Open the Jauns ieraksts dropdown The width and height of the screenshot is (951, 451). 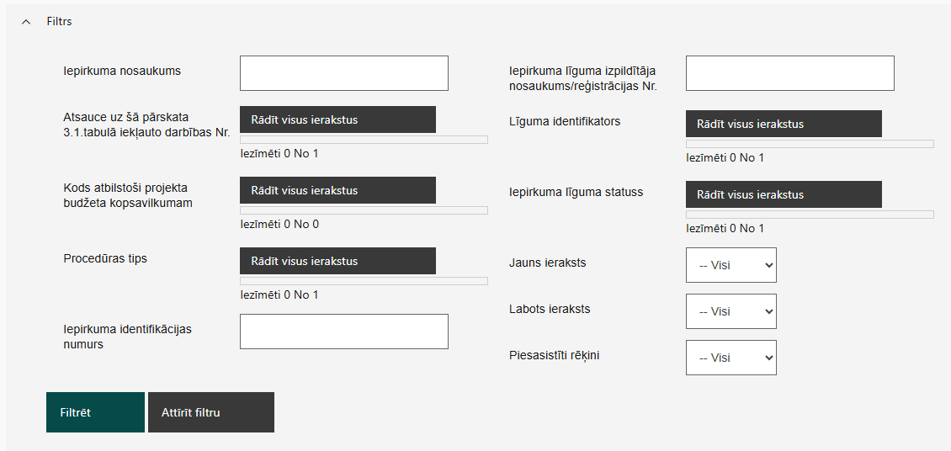tap(731, 265)
